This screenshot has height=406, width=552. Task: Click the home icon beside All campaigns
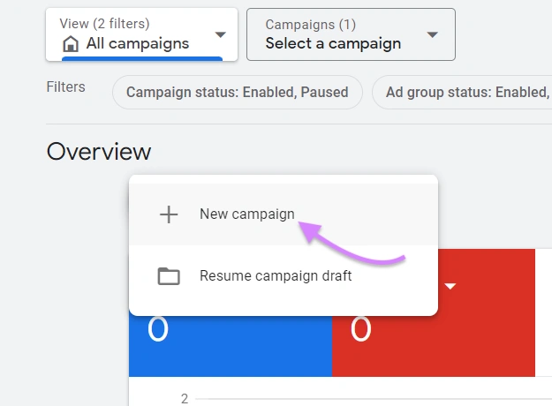click(71, 44)
